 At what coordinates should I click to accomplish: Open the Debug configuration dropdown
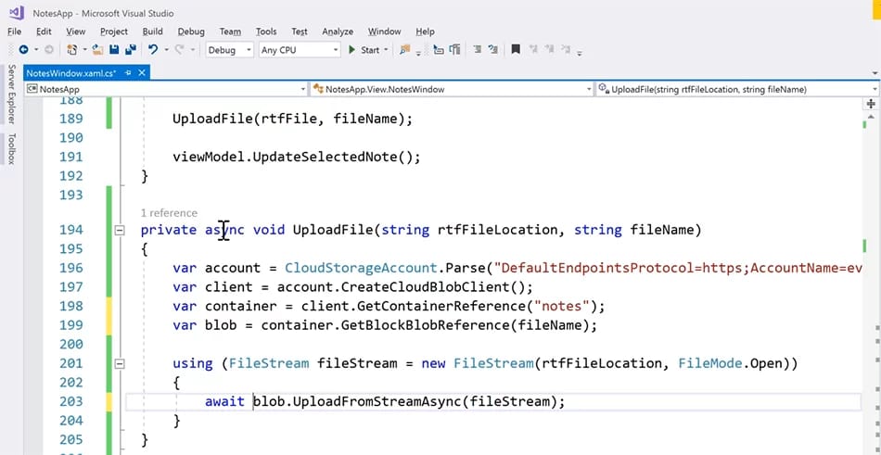pyautogui.click(x=227, y=50)
